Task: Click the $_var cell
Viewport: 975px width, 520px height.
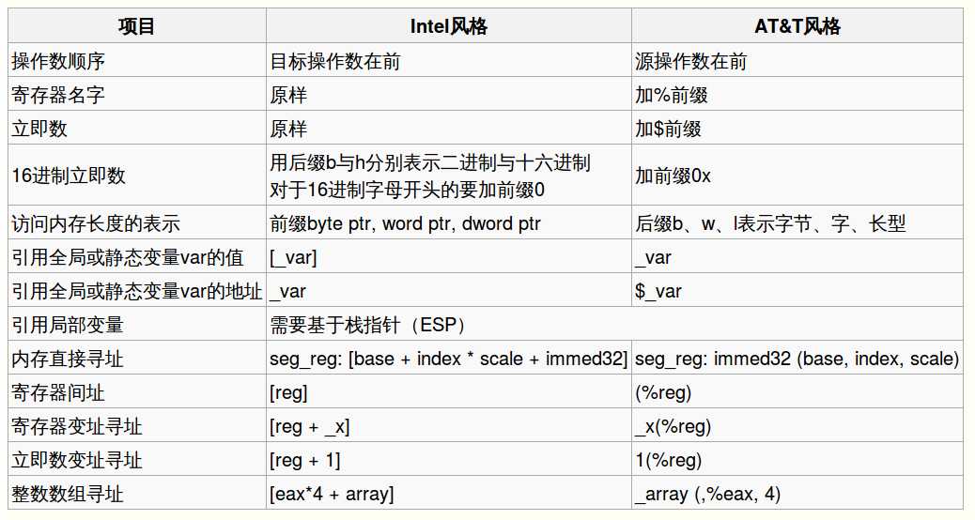Action: coord(658,291)
